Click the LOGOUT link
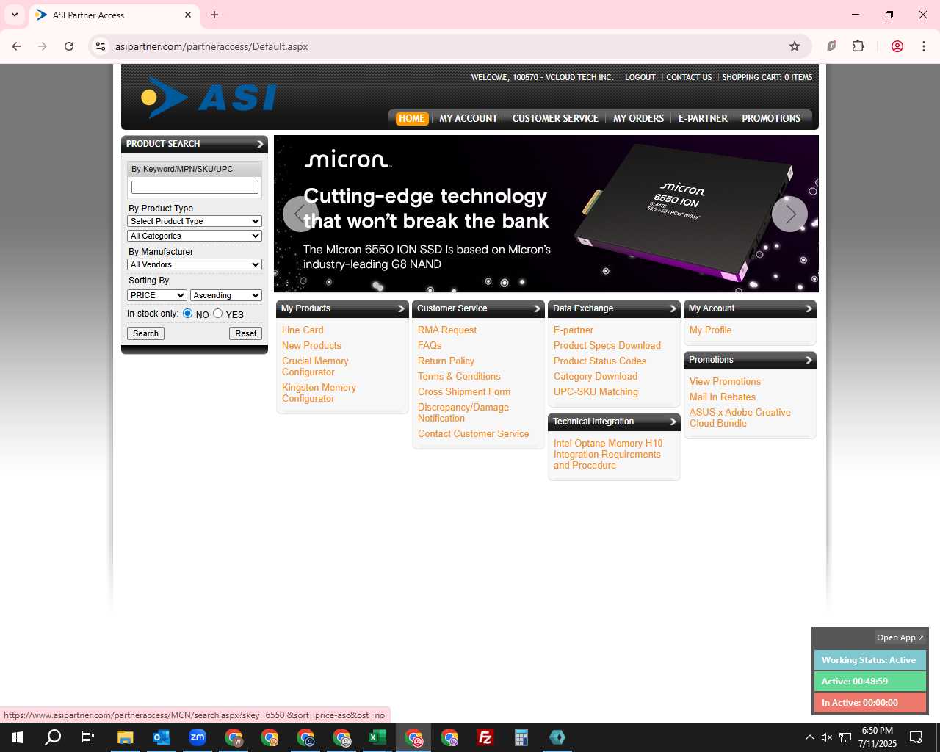 tap(640, 77)
